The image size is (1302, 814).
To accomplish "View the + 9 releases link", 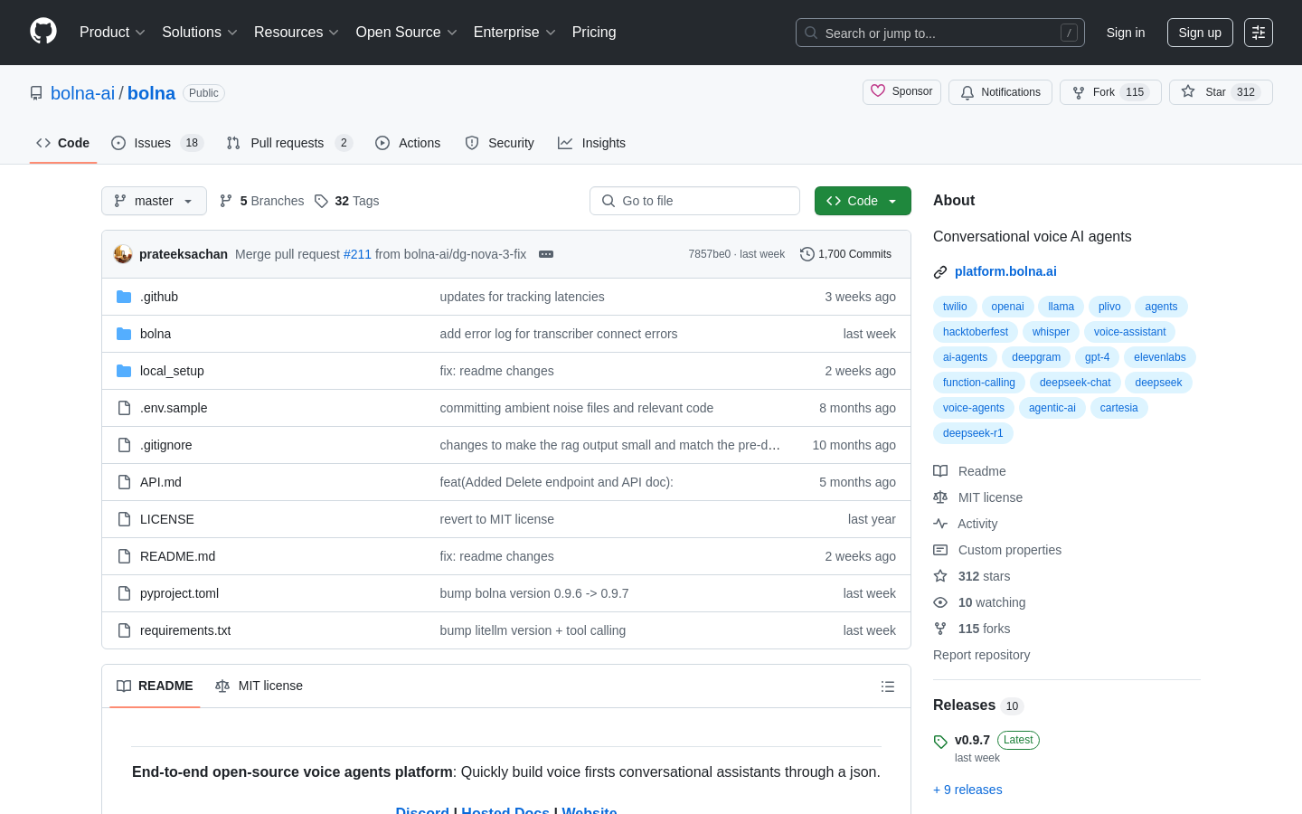I will 967,790.
